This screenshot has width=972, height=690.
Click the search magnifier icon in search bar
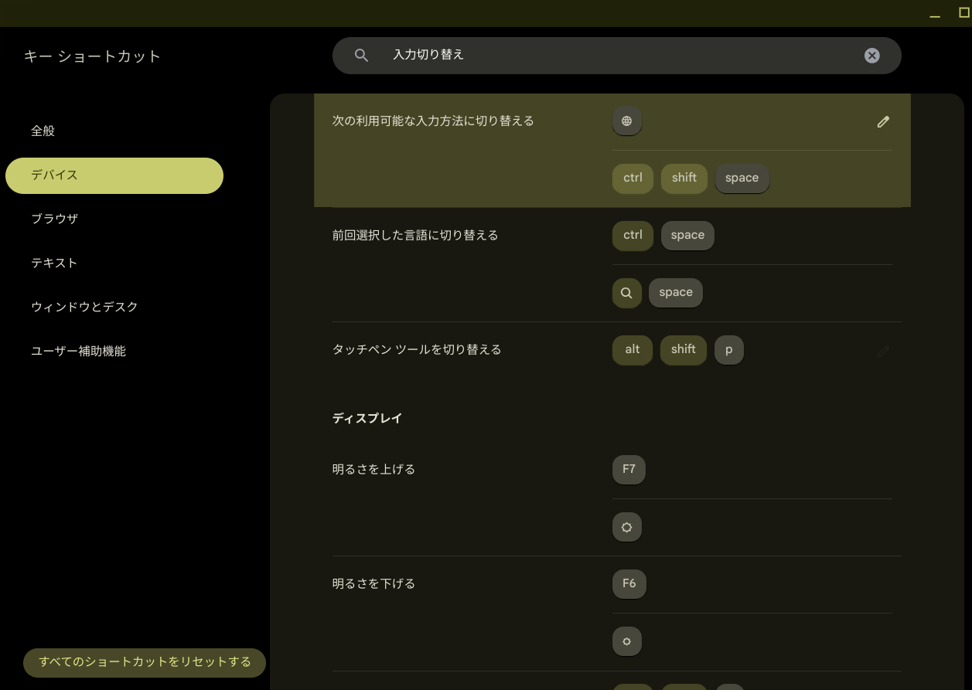pyautogui.click(x=361, y=56)
